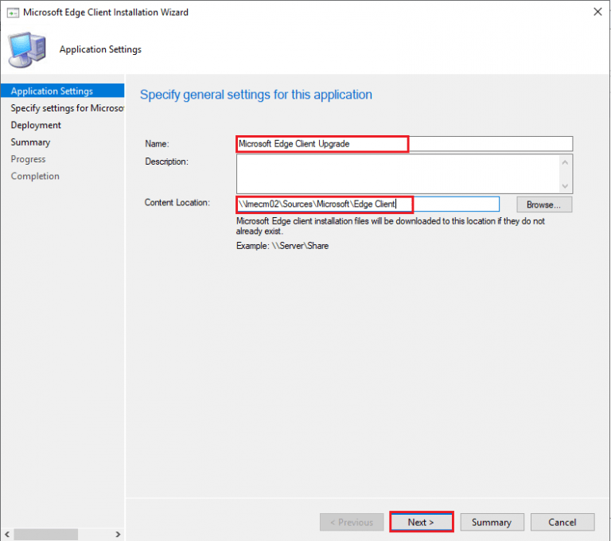This screenshot has height=541, width=611.
Task: Click the Name: field label
Action: (x=157, y=144)
